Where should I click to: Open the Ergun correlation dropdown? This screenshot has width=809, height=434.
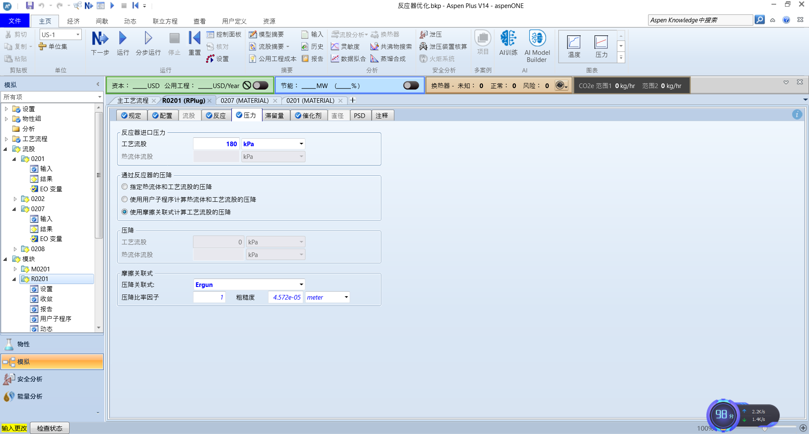(301, 284)
